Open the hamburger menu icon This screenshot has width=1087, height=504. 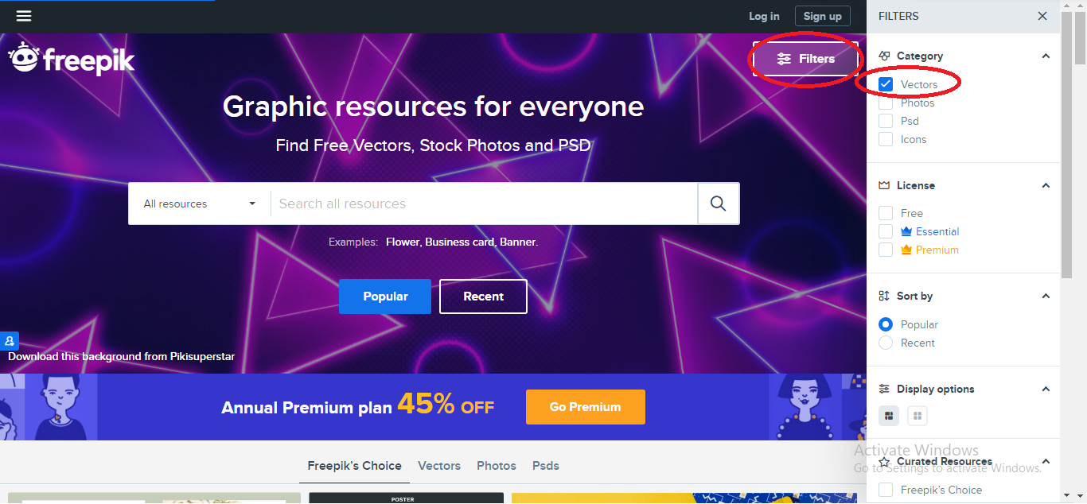(24, 16)
